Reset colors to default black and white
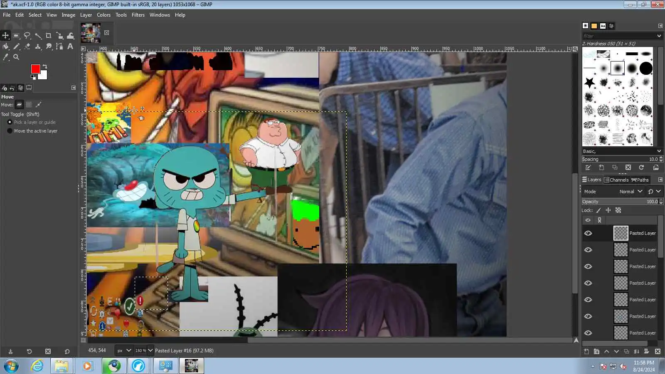 click(33, 77)
